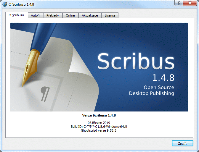Click the O Scribusu 1.4.8 window title
The image size is (199, 152).
pos(21,4)
